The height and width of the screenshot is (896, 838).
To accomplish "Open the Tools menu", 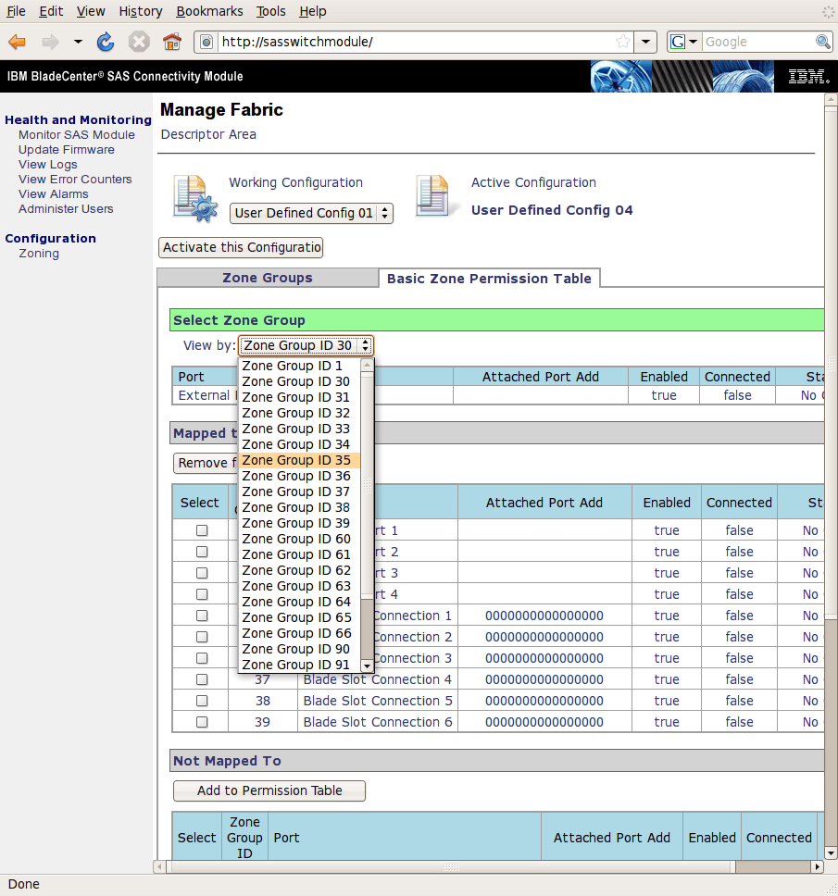I will tap(270, 11).
